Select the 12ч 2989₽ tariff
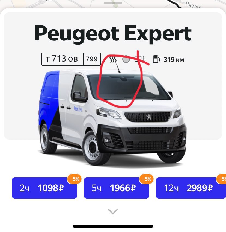Image resolution: width=226 pixels, height=232 pixels. pos(191,188)
